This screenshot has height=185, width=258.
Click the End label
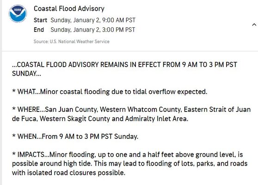39,30
